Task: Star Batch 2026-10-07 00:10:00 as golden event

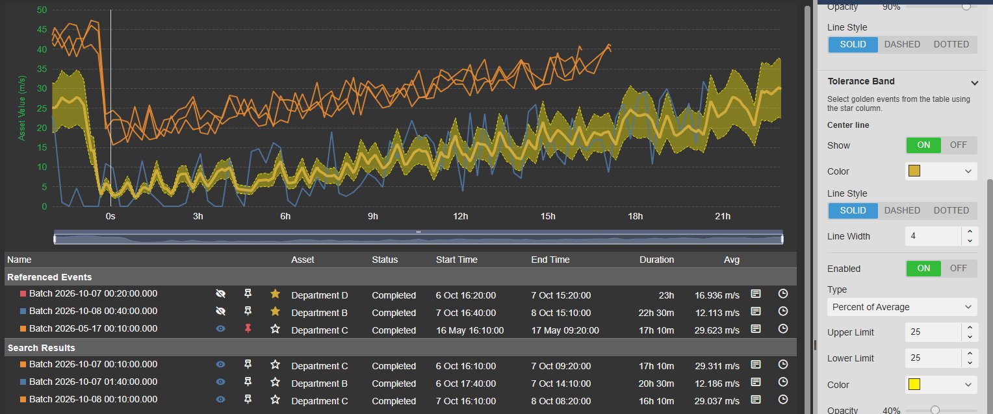Action: pyautogui.click(x=275, y=365)
